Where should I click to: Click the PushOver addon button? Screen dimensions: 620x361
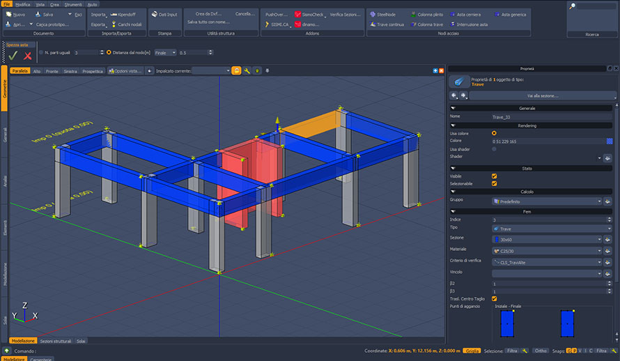[277, 15]
